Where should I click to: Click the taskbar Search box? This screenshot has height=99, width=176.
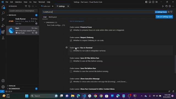pyautogui.click(x=44, y=96)
